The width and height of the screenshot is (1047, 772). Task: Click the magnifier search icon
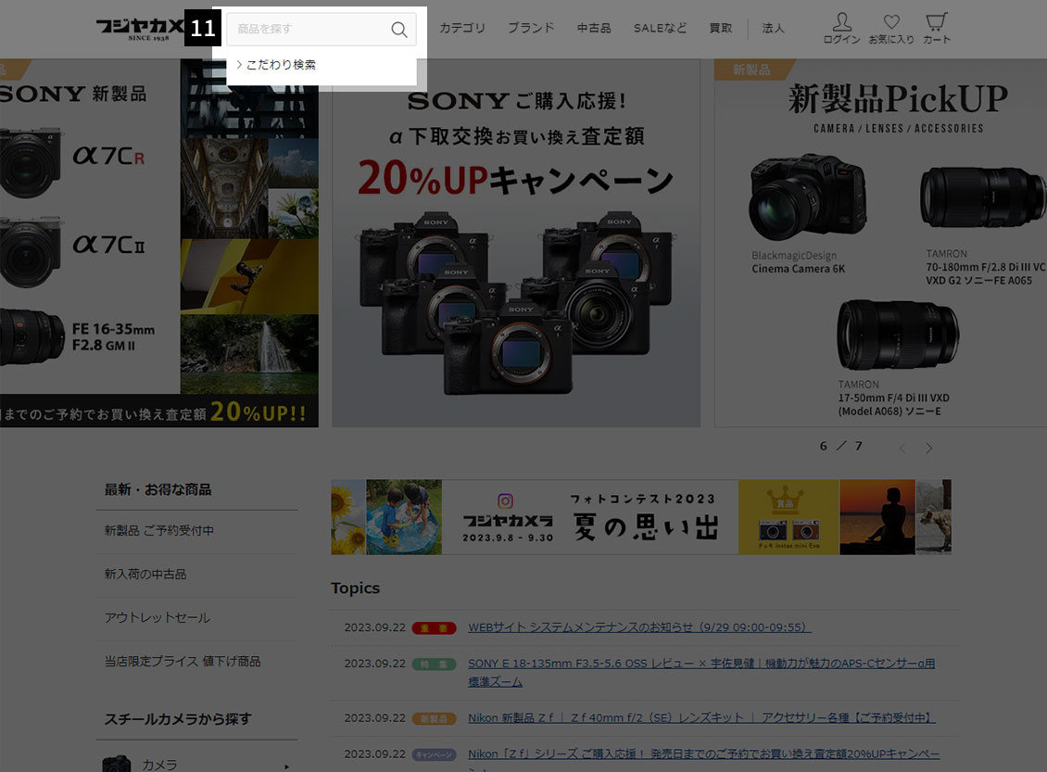click(398, 30)
